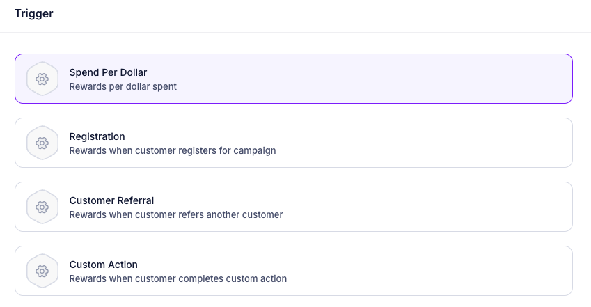This screenshot has width=591, height=307.
Task: Click "Rewards when customer refers another customer" text
Action: click(x=175, y=215)
